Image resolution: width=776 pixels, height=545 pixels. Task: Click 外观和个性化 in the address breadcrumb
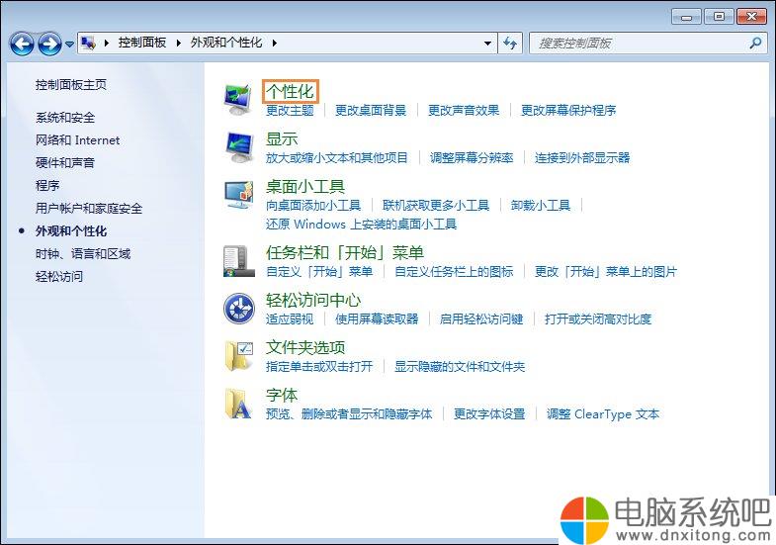(x=226, y=43)
